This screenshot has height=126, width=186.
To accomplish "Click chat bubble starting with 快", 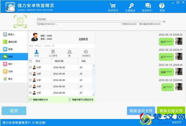I will click(167, 87).
